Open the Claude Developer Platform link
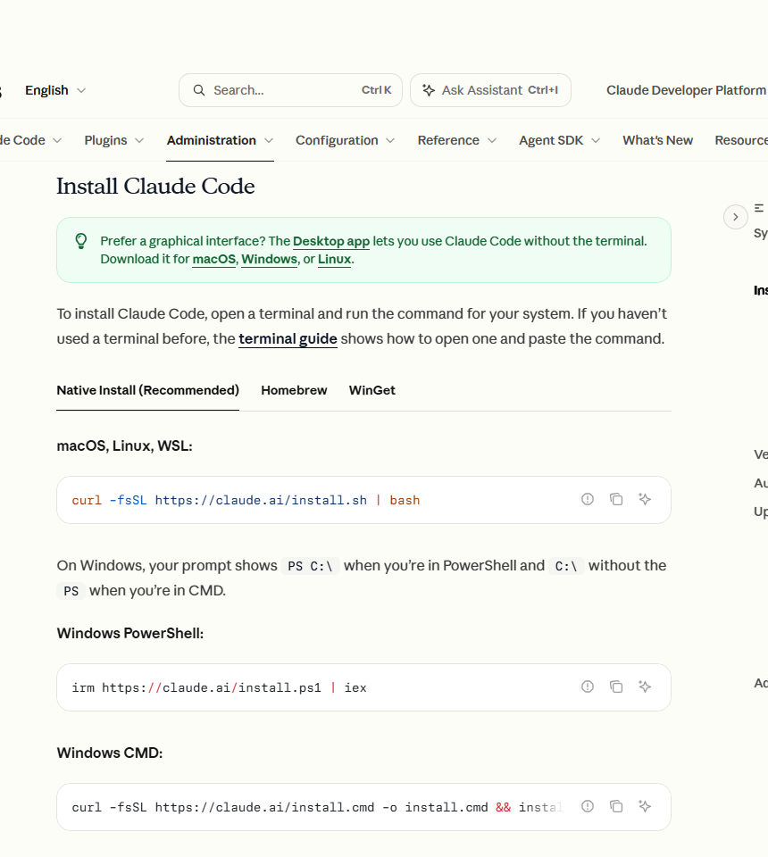768x857 pixels. (686, 90)
